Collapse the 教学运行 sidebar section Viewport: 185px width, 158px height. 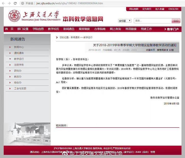[x=10, y=59]
